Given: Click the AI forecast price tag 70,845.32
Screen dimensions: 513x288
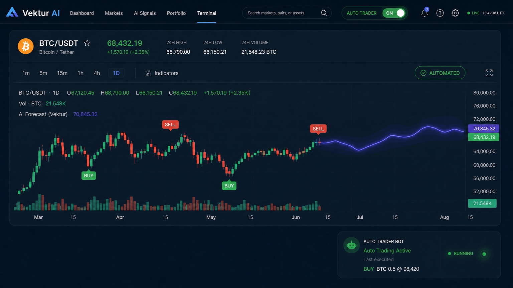Looking at the screenshot, I should coord(484,129).
